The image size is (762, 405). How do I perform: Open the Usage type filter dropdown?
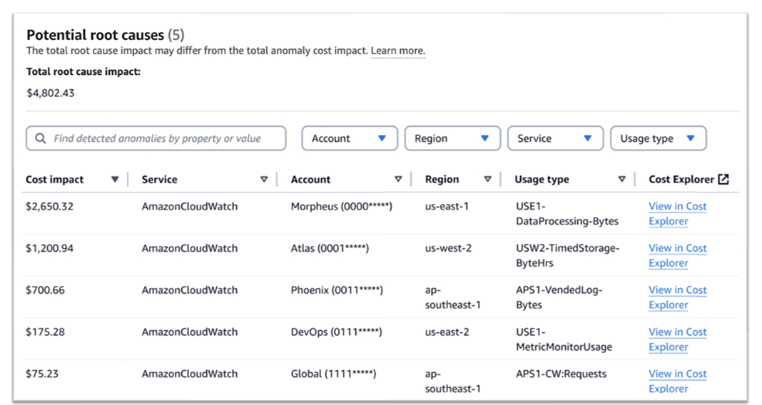coord(659,138)
